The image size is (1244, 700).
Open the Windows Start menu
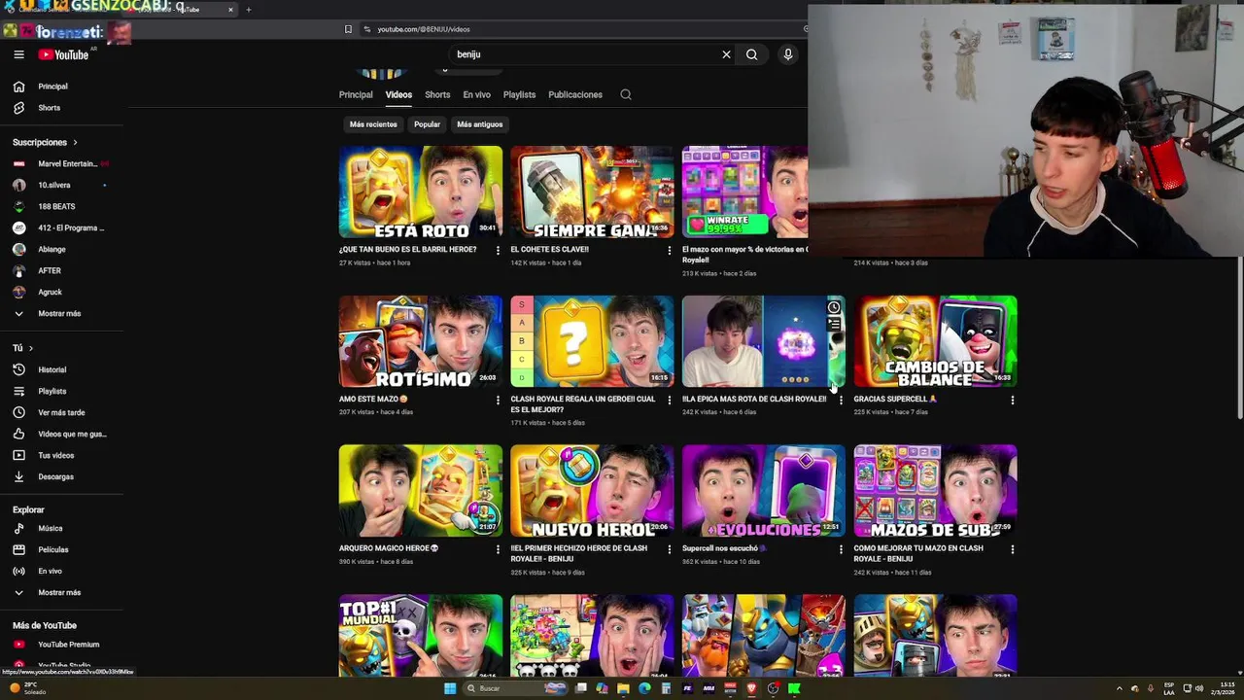pyautogui.click(x=450, y=688)
